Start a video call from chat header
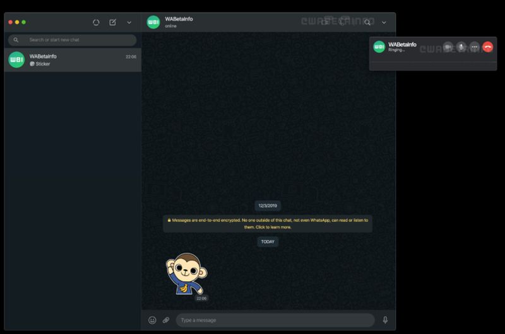Viewport: 505px width, 334px height. [326, 22]
